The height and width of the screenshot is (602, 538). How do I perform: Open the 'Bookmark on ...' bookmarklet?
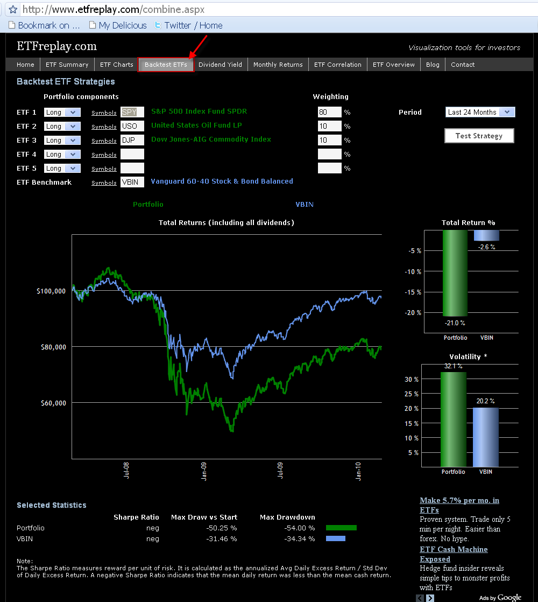(44, 25)
